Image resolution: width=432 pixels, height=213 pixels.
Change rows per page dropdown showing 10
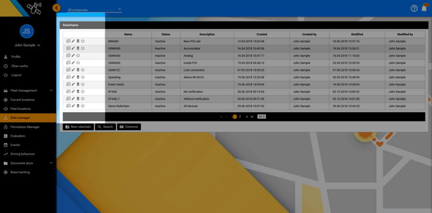tap(262, 117)
